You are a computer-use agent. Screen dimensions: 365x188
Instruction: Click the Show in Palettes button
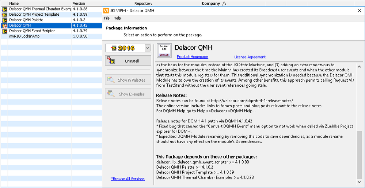(128, 80)
